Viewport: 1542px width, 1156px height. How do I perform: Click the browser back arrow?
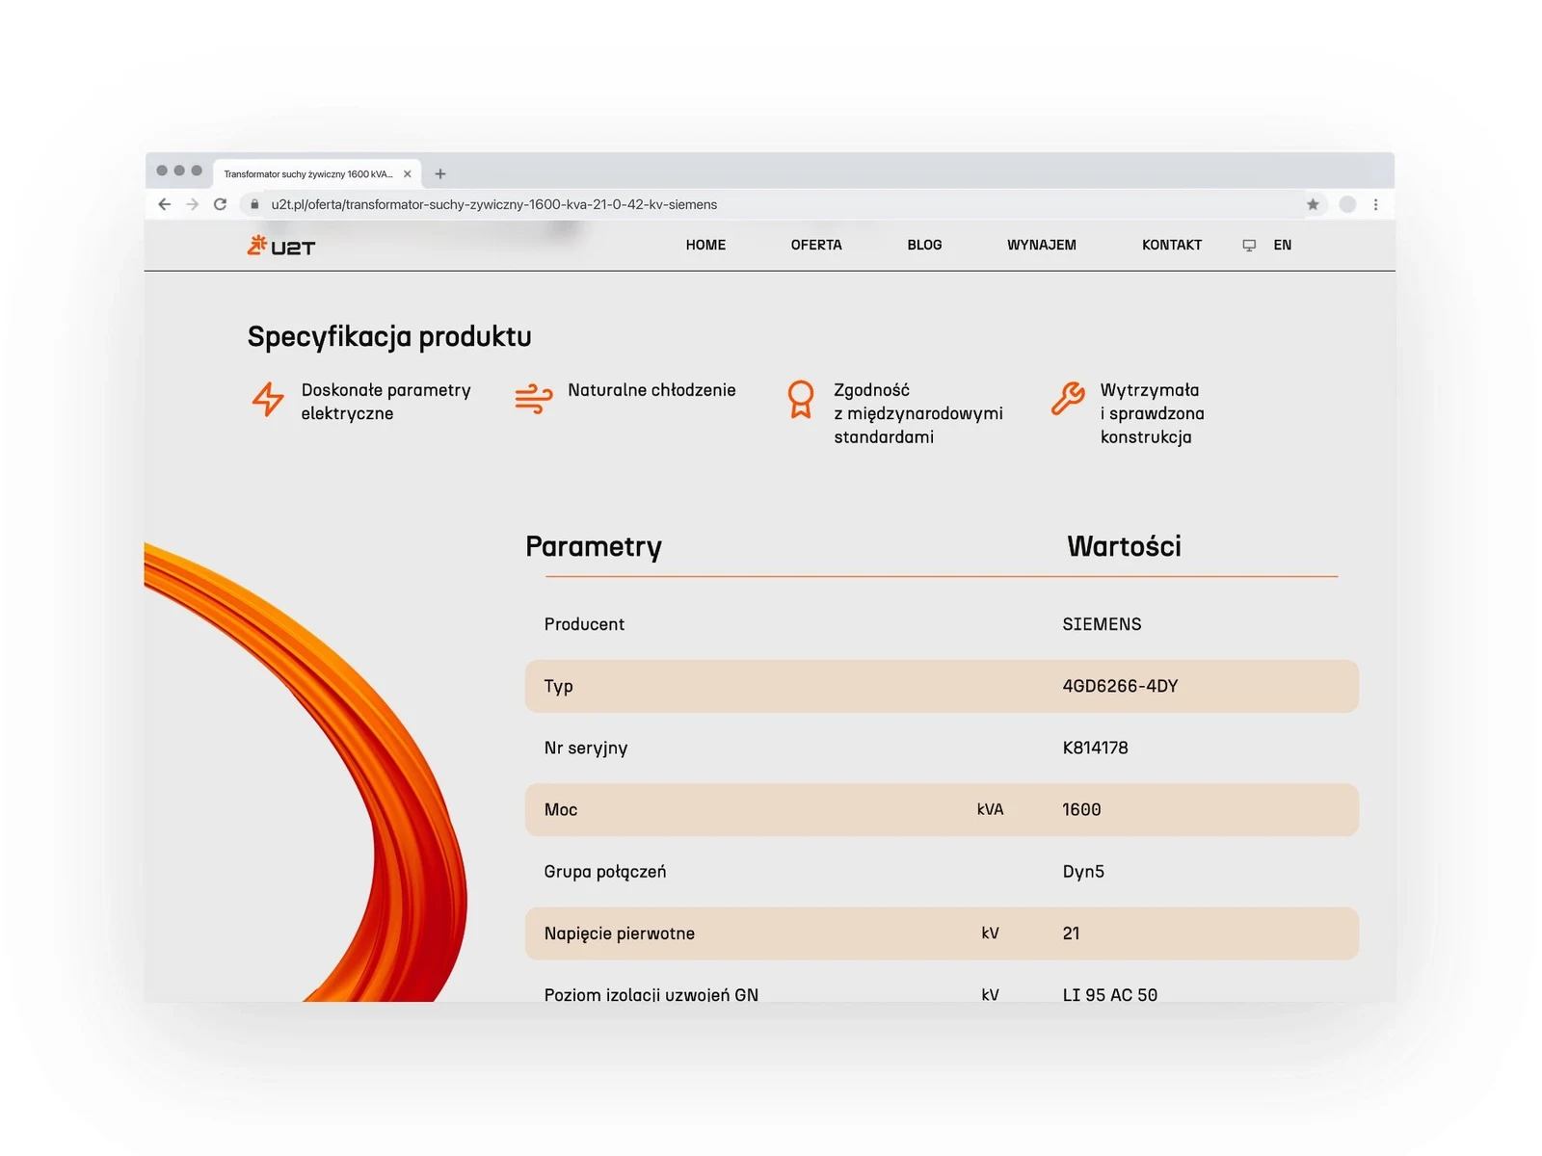[x=165, y=204]
